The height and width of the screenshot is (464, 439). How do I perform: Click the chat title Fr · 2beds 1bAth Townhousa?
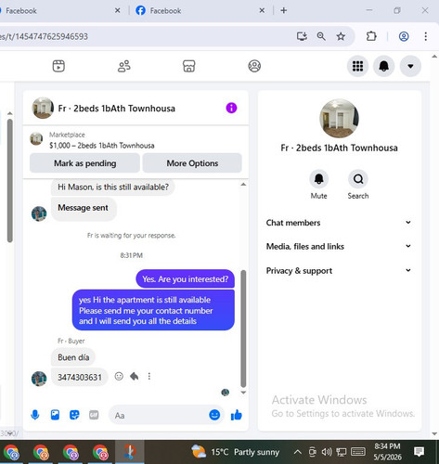[117, 109]
